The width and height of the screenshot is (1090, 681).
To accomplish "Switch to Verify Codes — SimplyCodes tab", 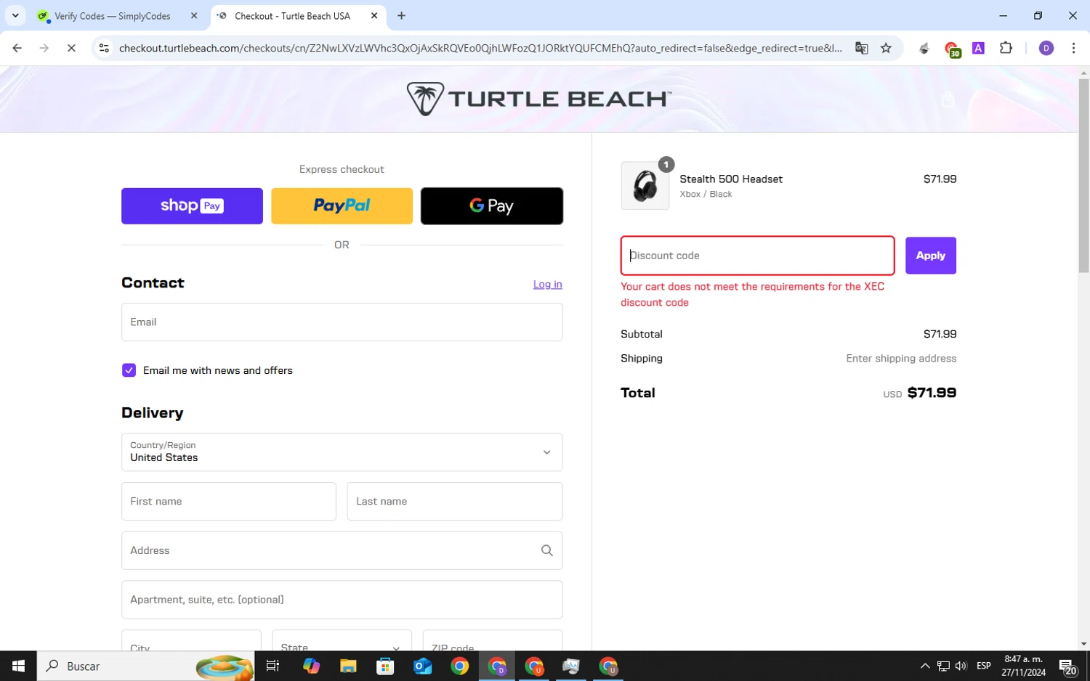I will (x=113, y=16).
